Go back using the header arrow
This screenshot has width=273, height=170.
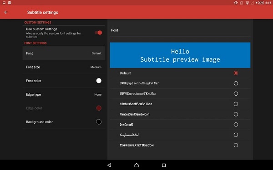click(6, 12)
